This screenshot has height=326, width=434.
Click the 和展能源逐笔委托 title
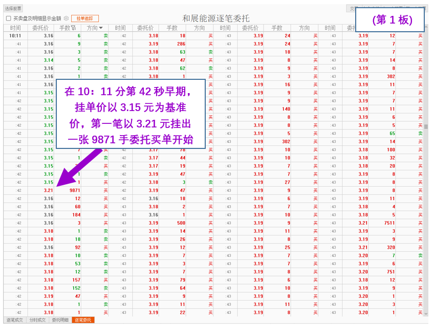216,18
